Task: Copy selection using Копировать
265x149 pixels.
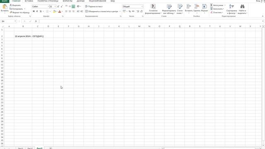Action: click(16, 9)
